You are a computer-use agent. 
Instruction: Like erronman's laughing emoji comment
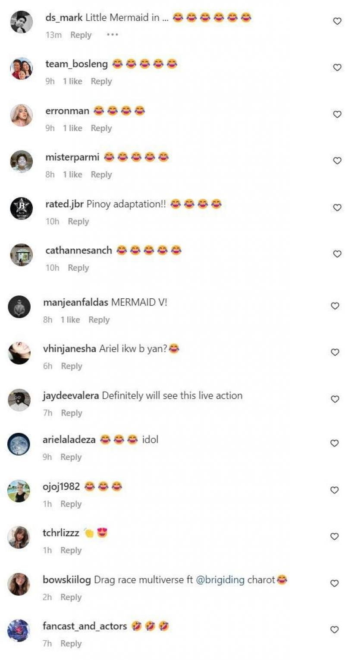337,114
